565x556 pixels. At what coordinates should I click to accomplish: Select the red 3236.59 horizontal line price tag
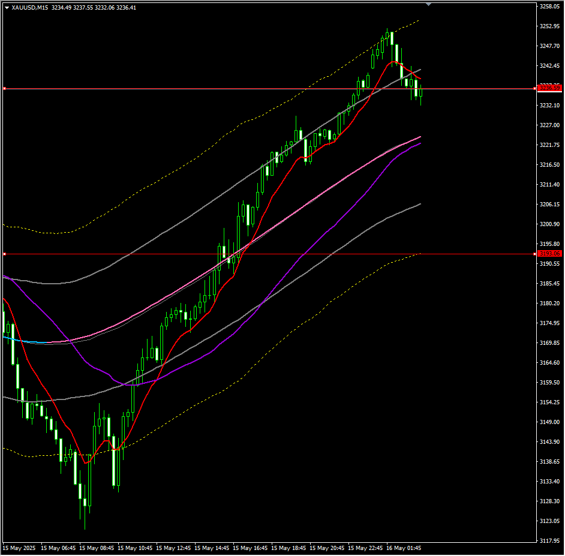click(549, 88)
